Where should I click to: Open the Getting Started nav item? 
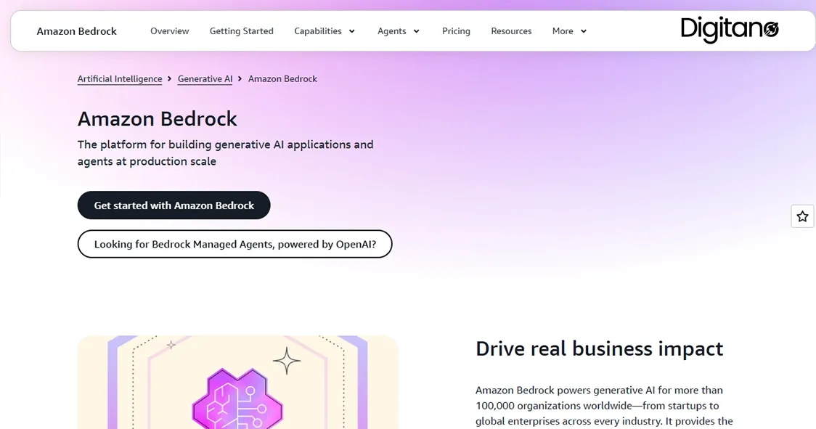(x=242, y=31)
